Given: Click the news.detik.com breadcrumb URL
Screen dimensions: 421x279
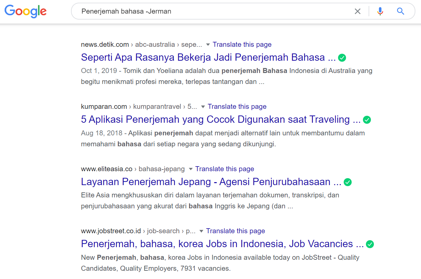Looking at the screenshot, I should coord(141,44).
